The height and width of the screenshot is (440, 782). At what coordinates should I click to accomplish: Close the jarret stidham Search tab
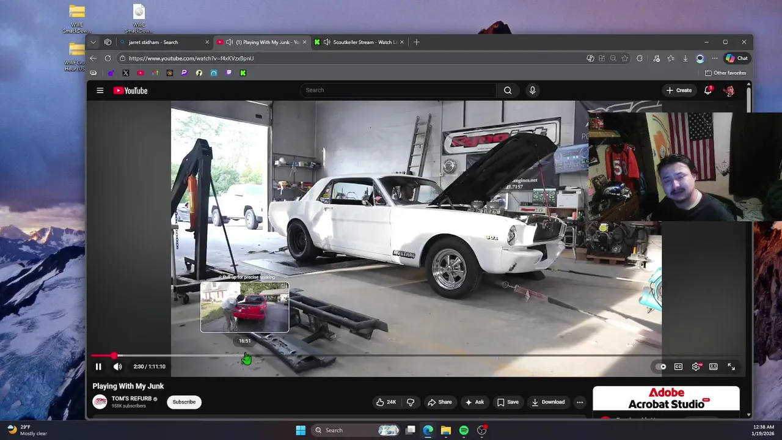tap(207, 42)
